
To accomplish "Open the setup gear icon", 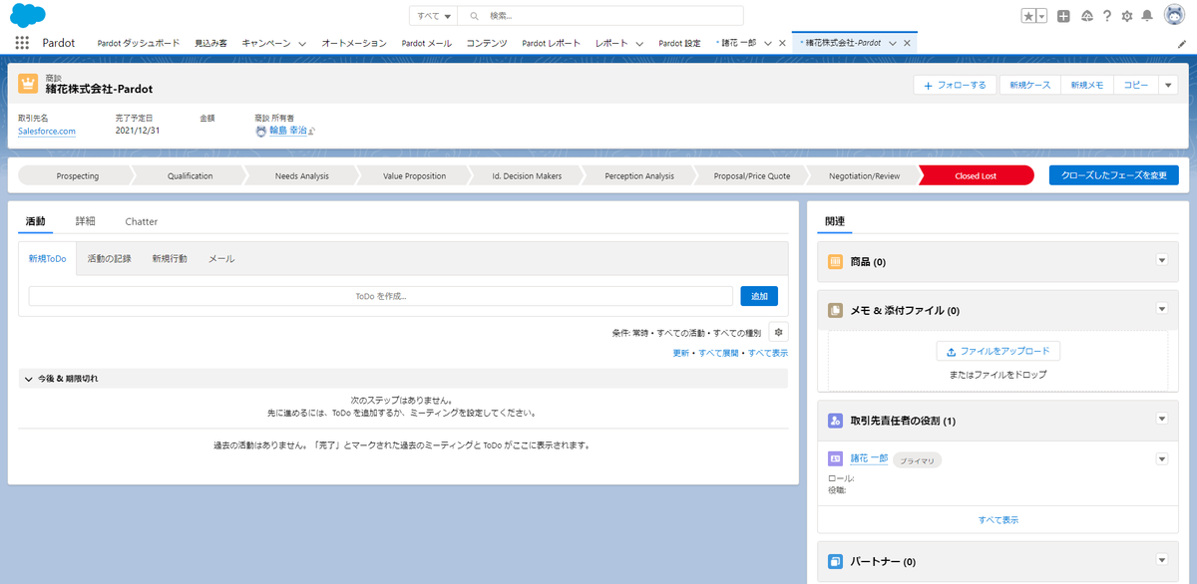I will click(x=1127, y=16).
